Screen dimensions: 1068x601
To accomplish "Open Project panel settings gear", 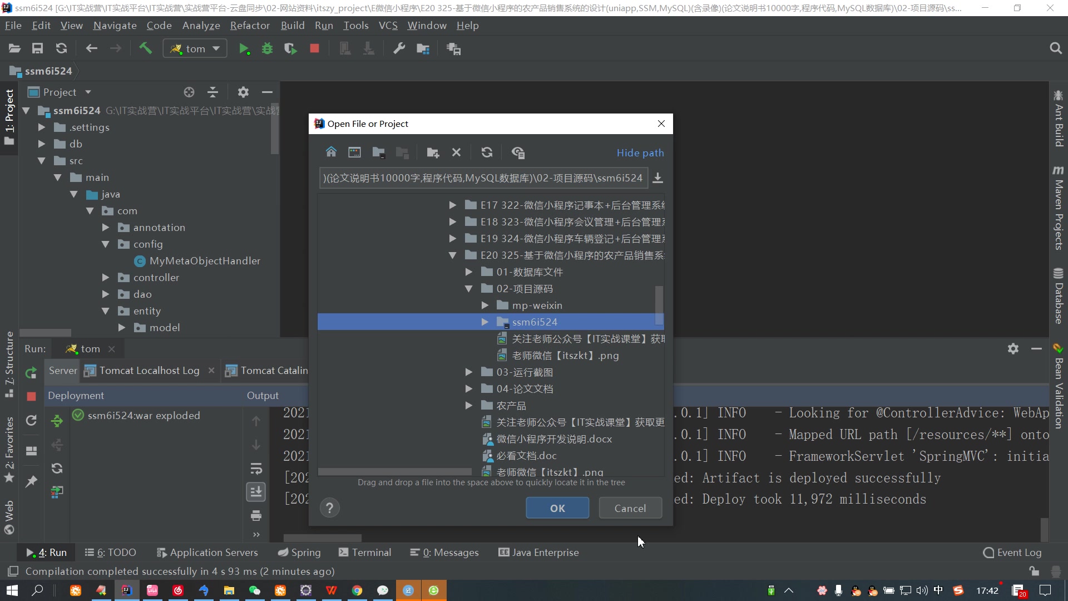I will [x=243, y=92].
